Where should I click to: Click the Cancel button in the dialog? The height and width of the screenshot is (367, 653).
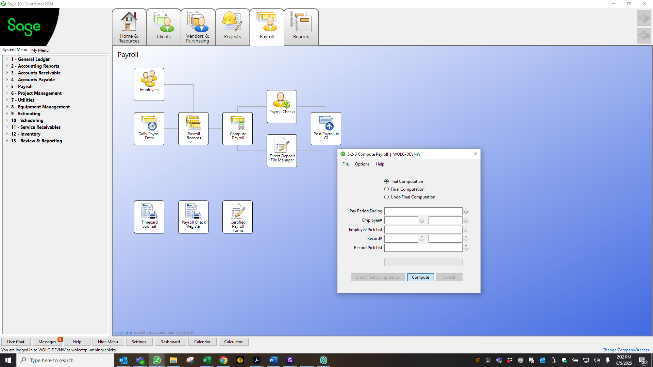coord(449,277)
